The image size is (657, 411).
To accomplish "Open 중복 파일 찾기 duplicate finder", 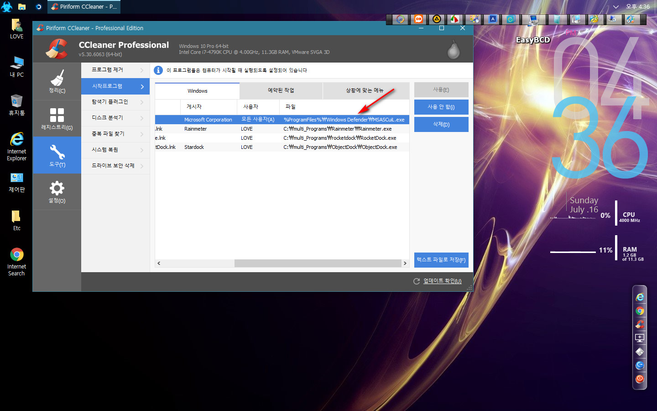I will coord(115,134).
